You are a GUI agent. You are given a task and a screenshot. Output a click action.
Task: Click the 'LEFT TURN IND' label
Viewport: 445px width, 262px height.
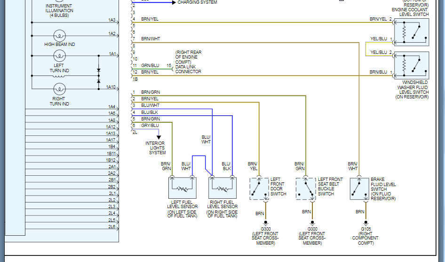59,68
